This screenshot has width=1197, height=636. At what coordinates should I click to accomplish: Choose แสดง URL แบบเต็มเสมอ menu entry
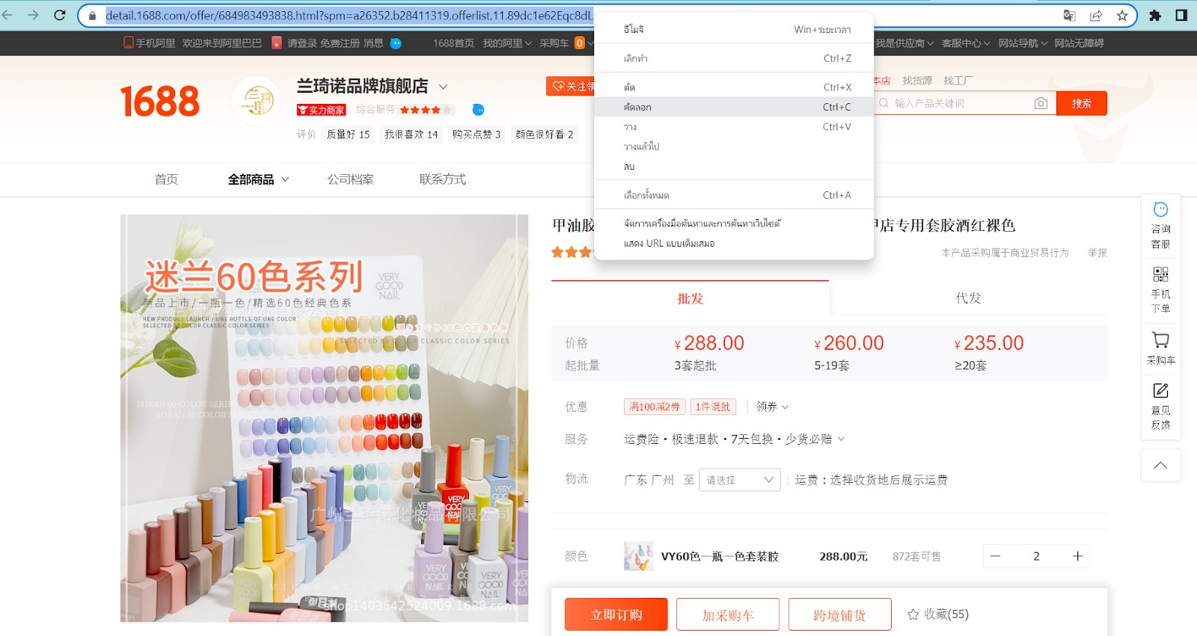point(734,243)
